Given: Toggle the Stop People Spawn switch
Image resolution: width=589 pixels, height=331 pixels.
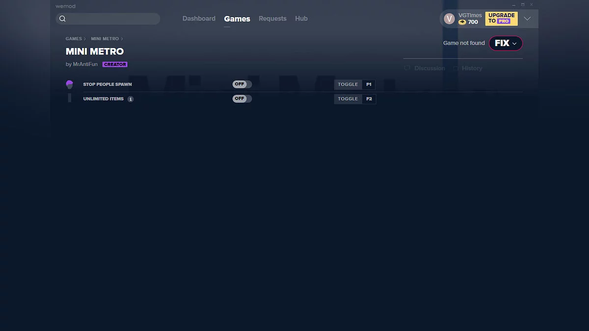Looking at the screenshot, I should (242, 84).
